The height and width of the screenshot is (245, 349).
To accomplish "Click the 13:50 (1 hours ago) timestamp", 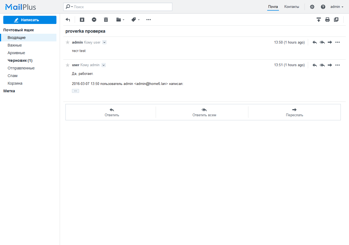I will click(289, 42).
